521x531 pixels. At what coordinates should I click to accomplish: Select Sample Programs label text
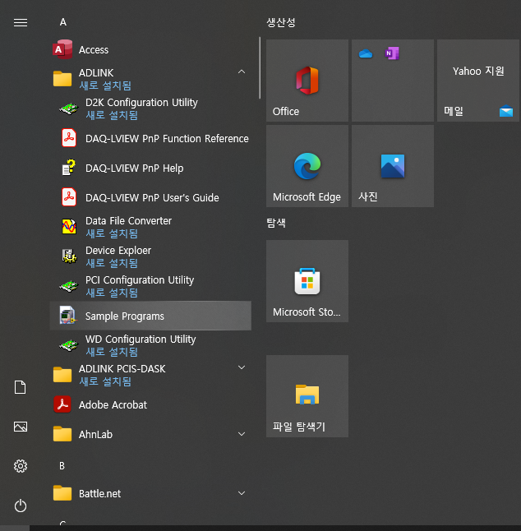click(125, 316)
